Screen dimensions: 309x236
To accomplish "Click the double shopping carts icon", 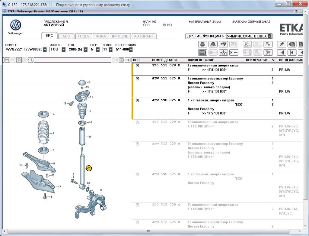I will pos(268,44).
